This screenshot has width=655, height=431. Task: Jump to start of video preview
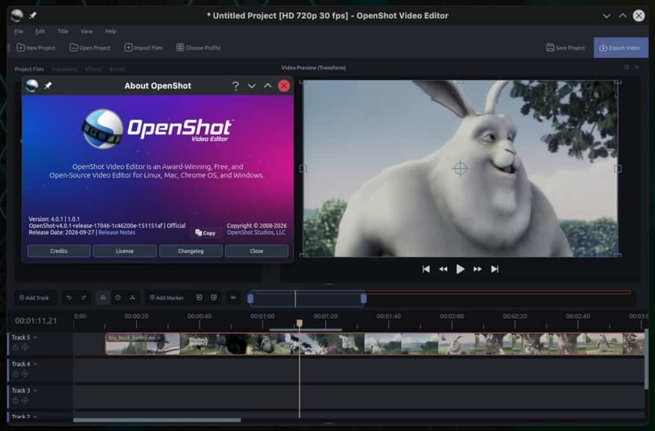[x=425, y=269]
